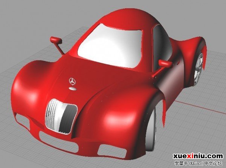Select the chrome front grille

61,117
